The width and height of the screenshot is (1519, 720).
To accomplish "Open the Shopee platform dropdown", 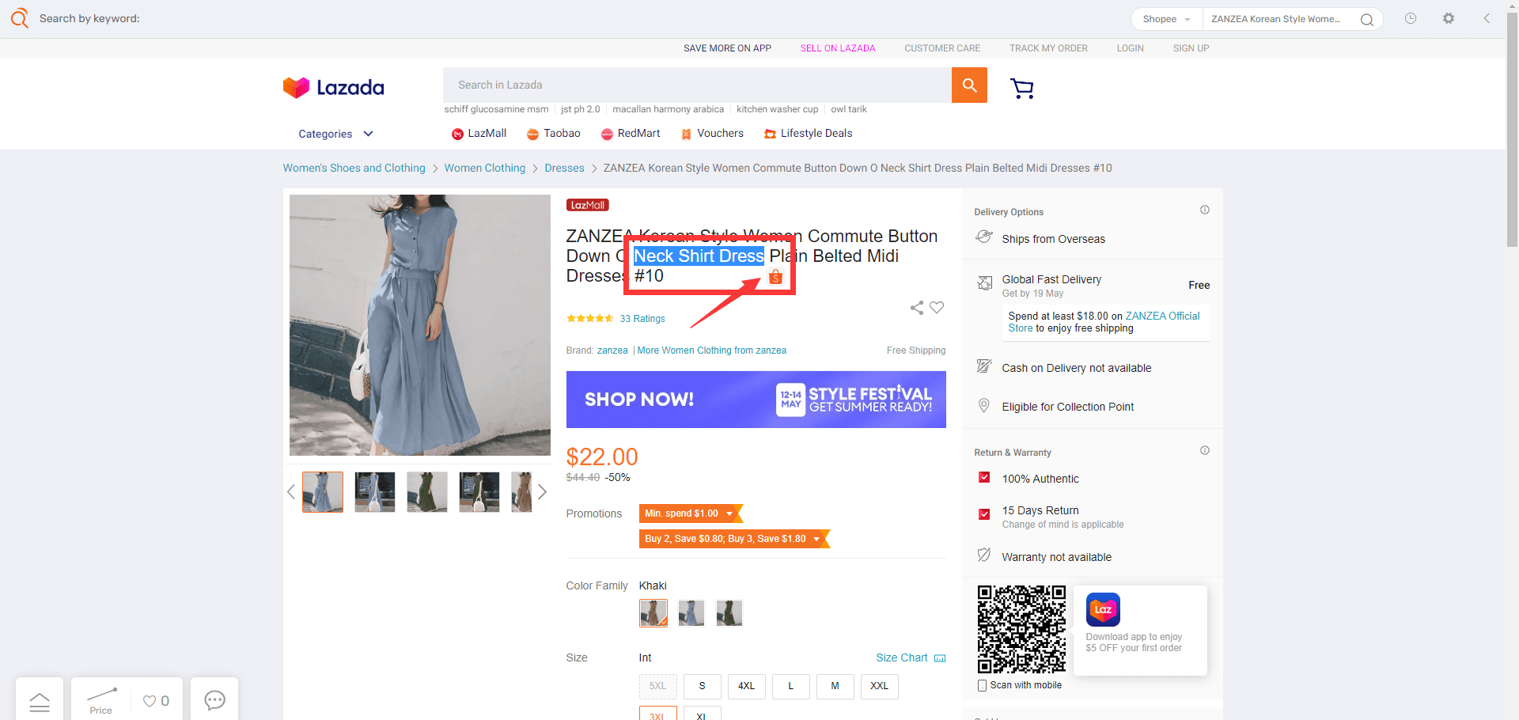I will point(1167,19).
